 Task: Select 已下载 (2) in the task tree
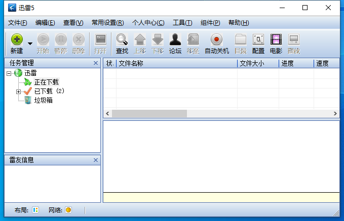coord(49,91)
